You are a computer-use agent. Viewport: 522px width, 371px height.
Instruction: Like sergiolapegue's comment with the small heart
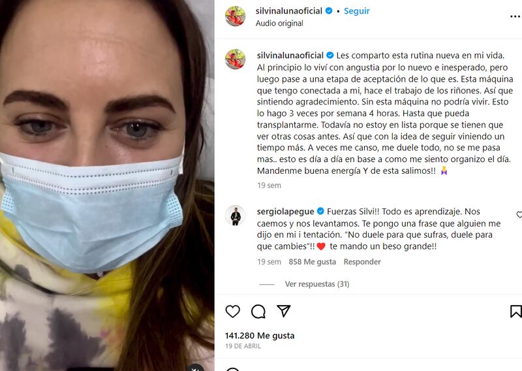(519, 215)
